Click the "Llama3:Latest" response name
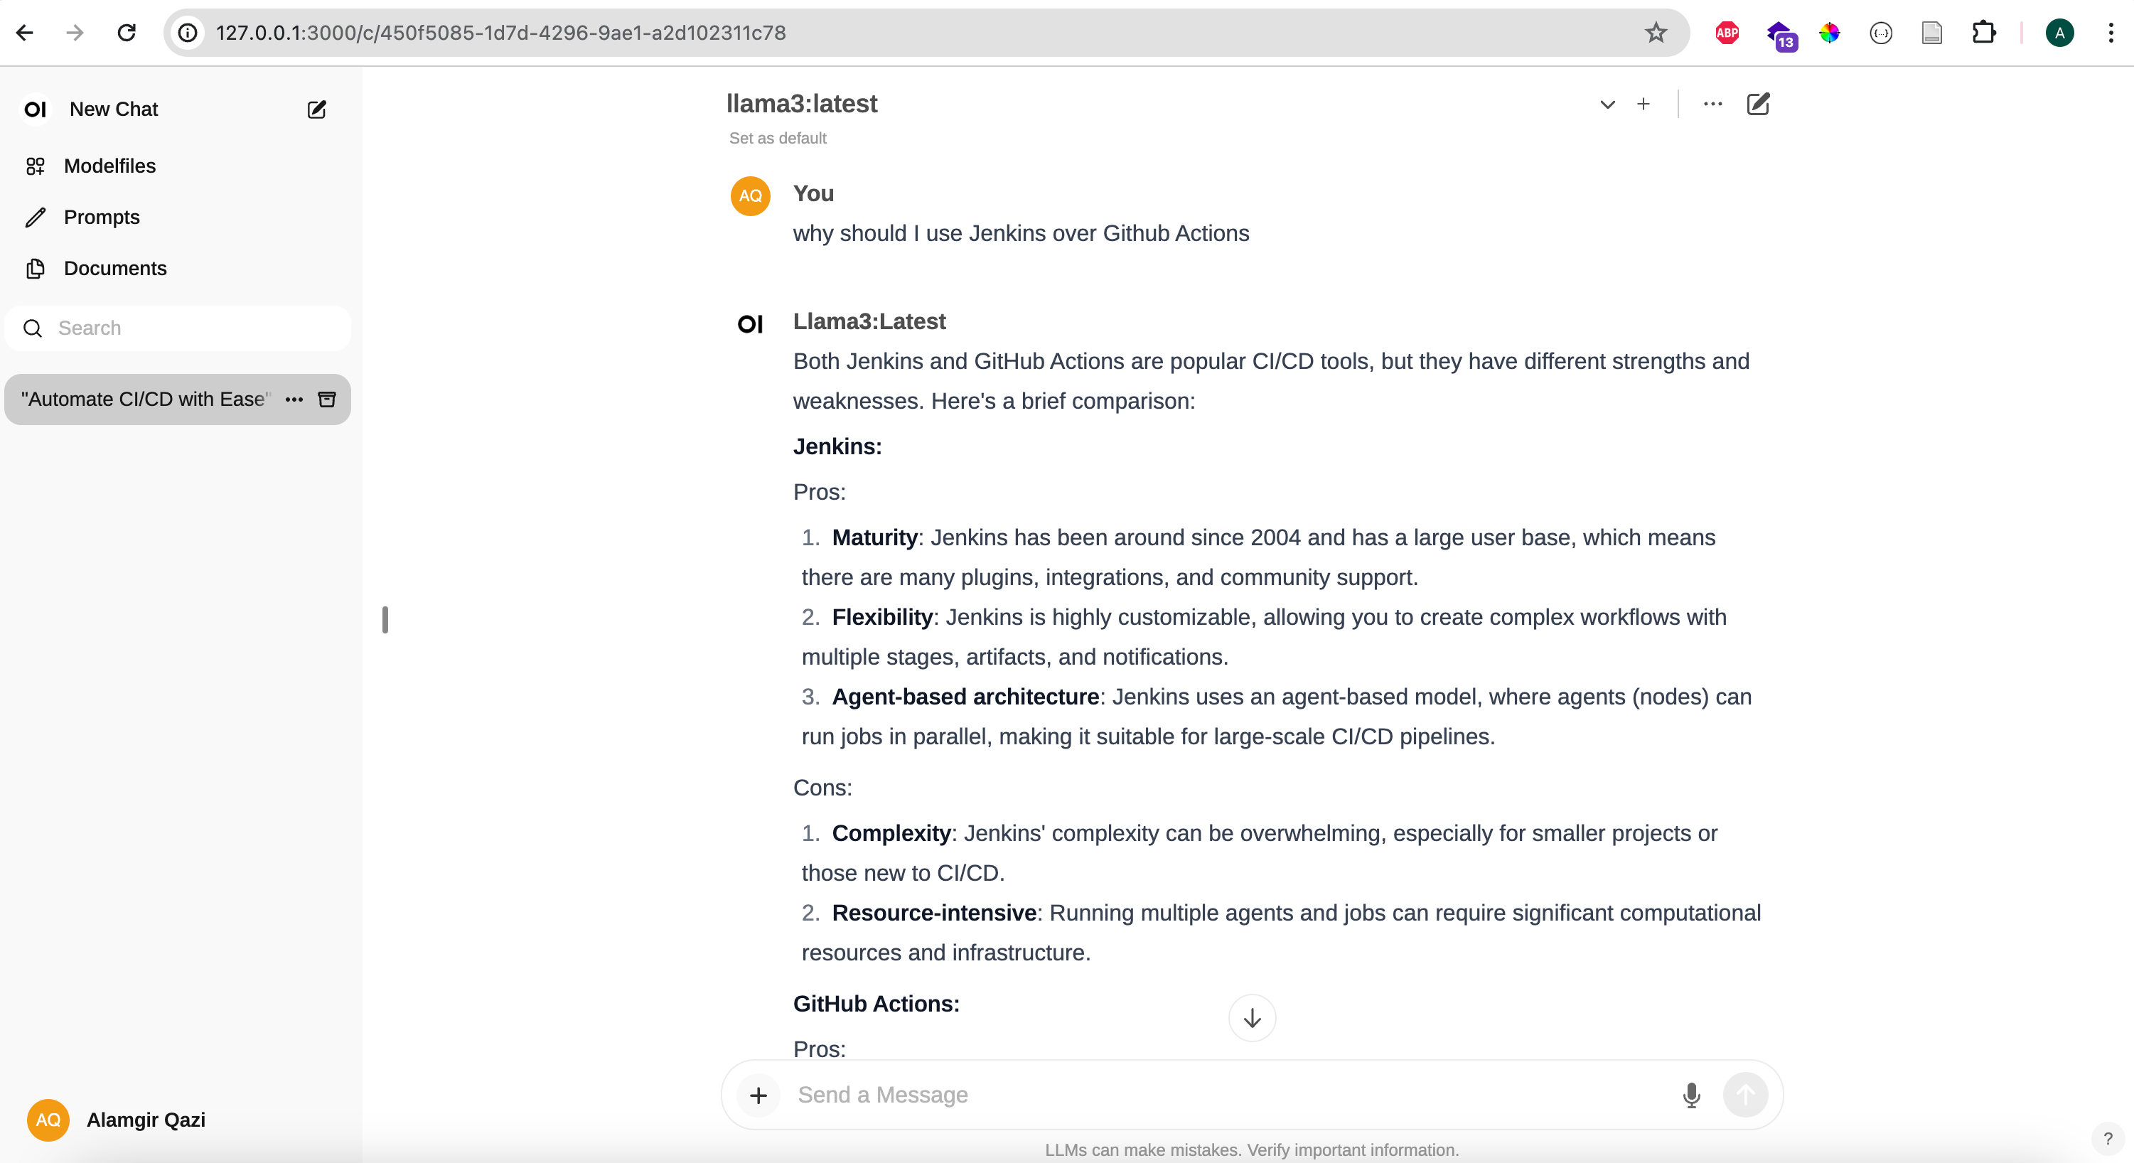The height and width of the screenshot is (1163, 2134). tap(869, 321)
